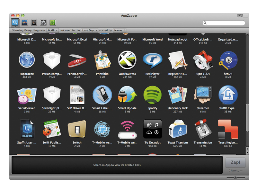The image size is (257, 193).
Task: Click the vertical scrollbar thumb
Action: click(x=247, y=117)
